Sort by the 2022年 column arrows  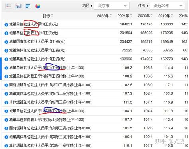click(x=110, y=16)
